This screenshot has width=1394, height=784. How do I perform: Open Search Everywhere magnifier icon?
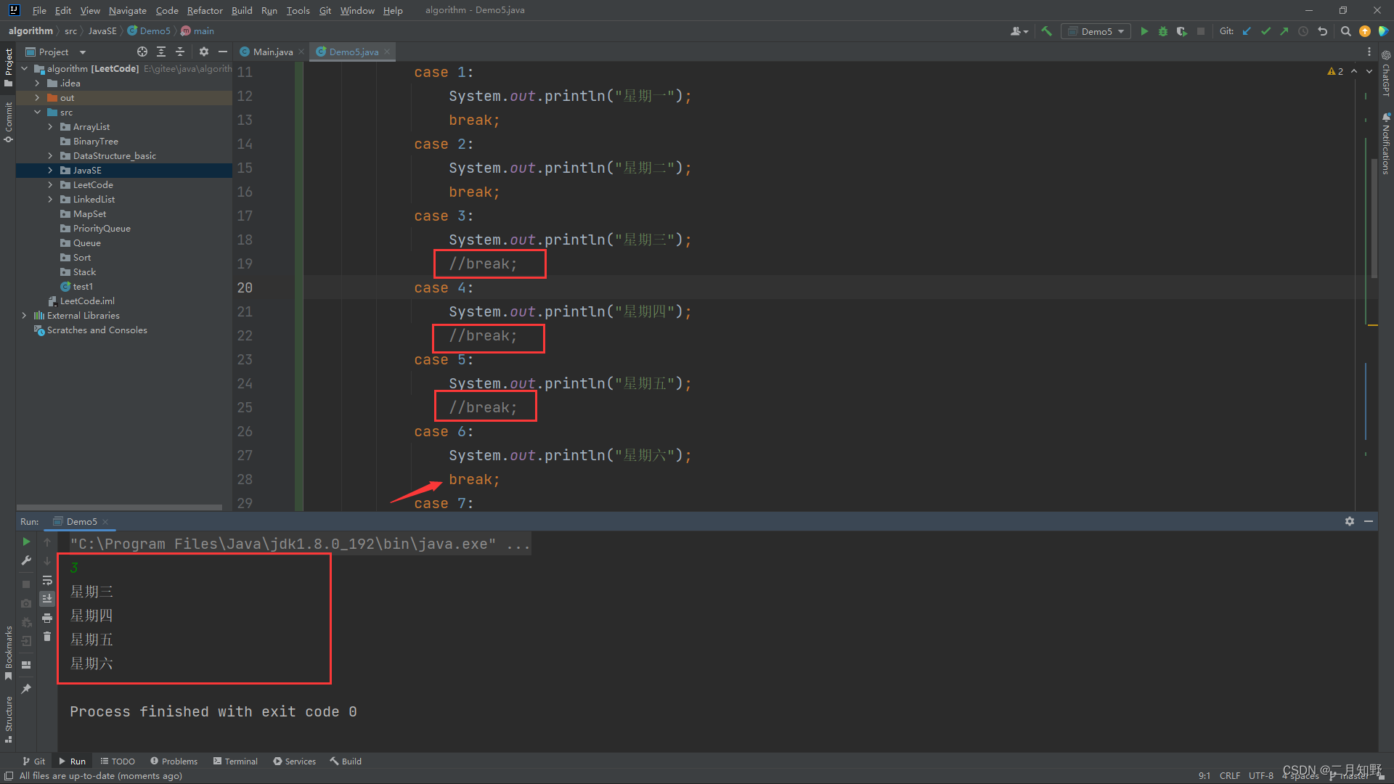point(1345,31)
